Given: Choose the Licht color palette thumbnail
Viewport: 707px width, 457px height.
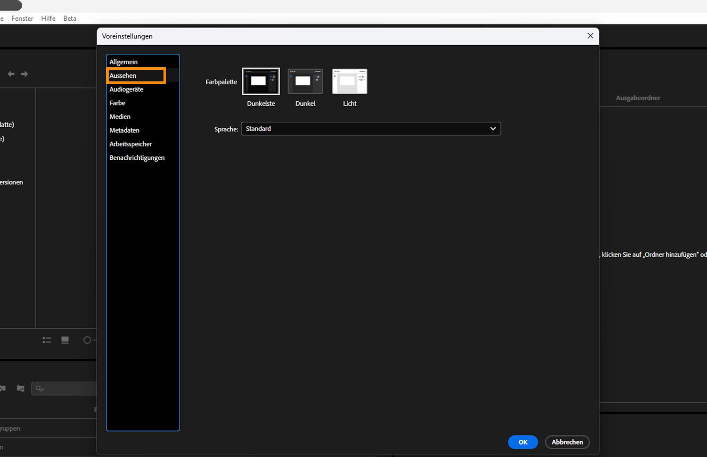Looking at the screenshot, I should (x=350, y=81).
